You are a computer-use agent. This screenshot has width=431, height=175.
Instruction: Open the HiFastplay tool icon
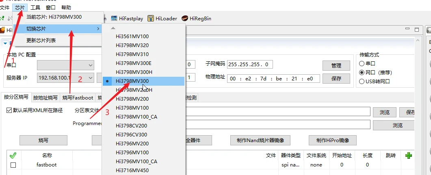click(114, 18)
